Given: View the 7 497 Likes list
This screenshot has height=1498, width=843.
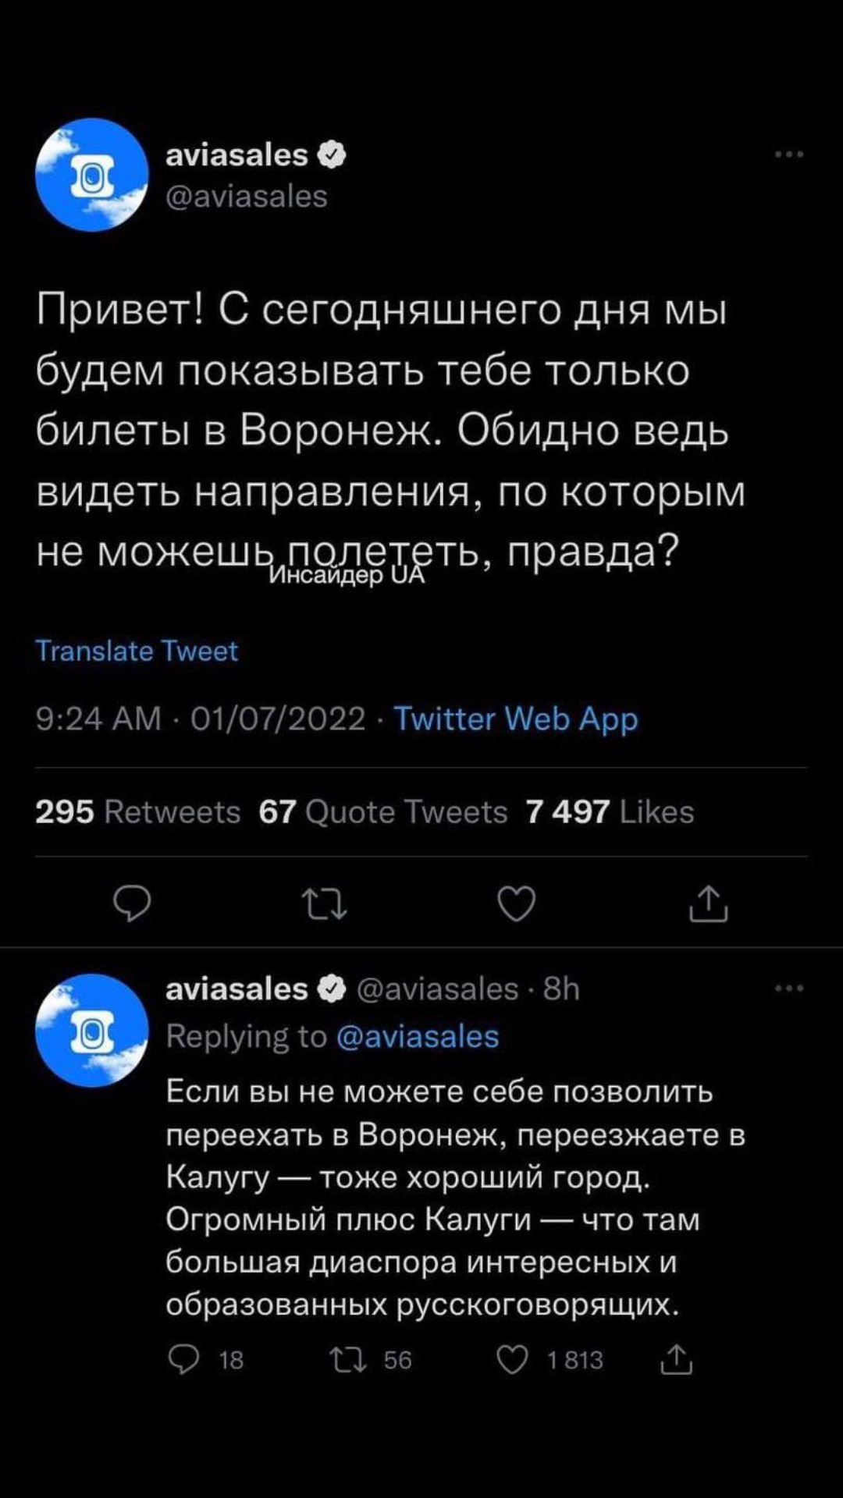Looking at the screenshot, I should (610, 812).
